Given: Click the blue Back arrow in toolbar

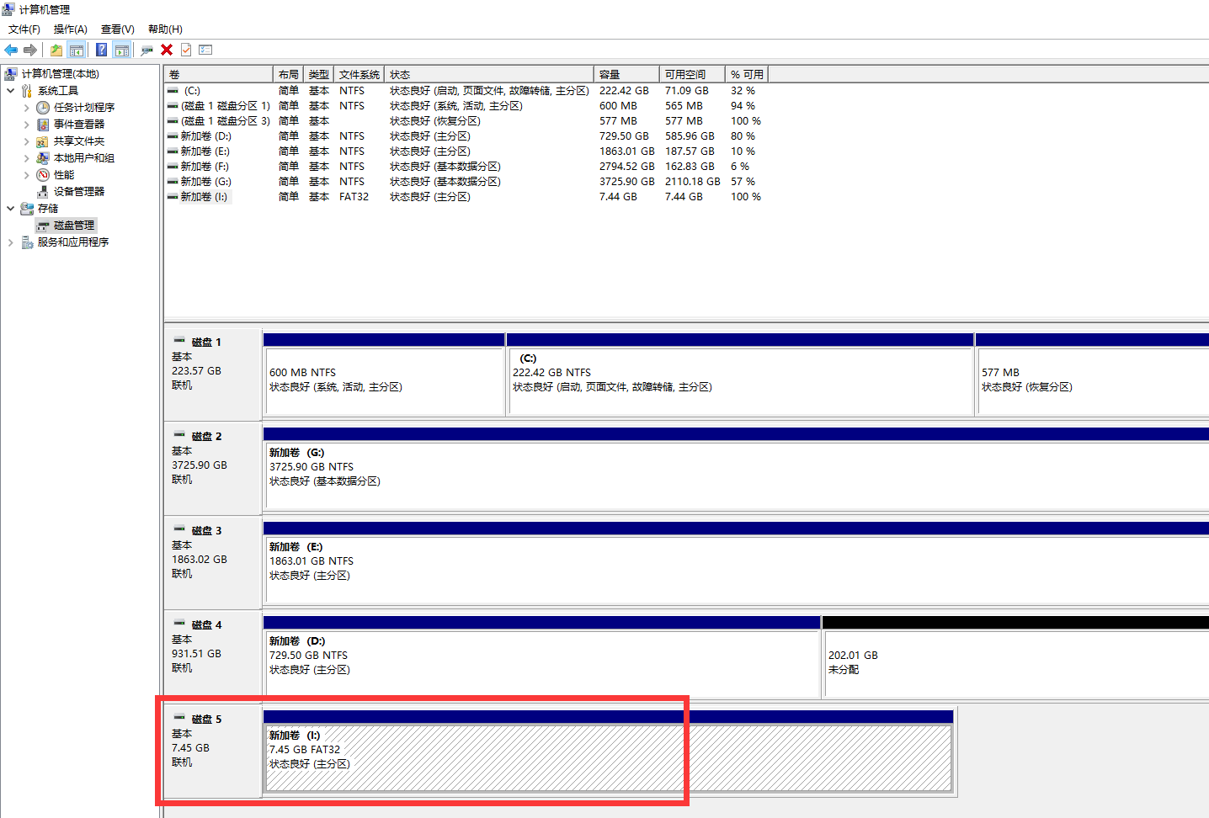Looking at the screenshot, I should (x=11, y=50).
